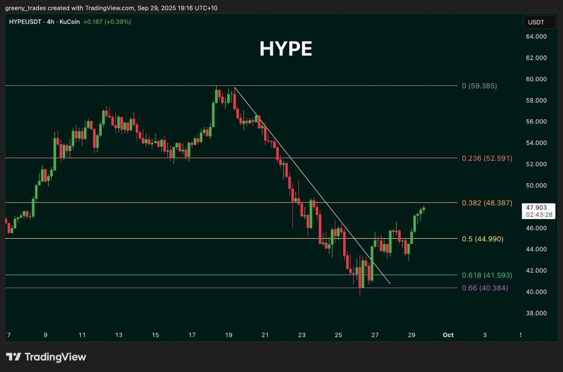The width and height of the screenshot is (563, 372).
Task: Select the 0 (59.385) Fibonacci label
Action: (479, 86)
